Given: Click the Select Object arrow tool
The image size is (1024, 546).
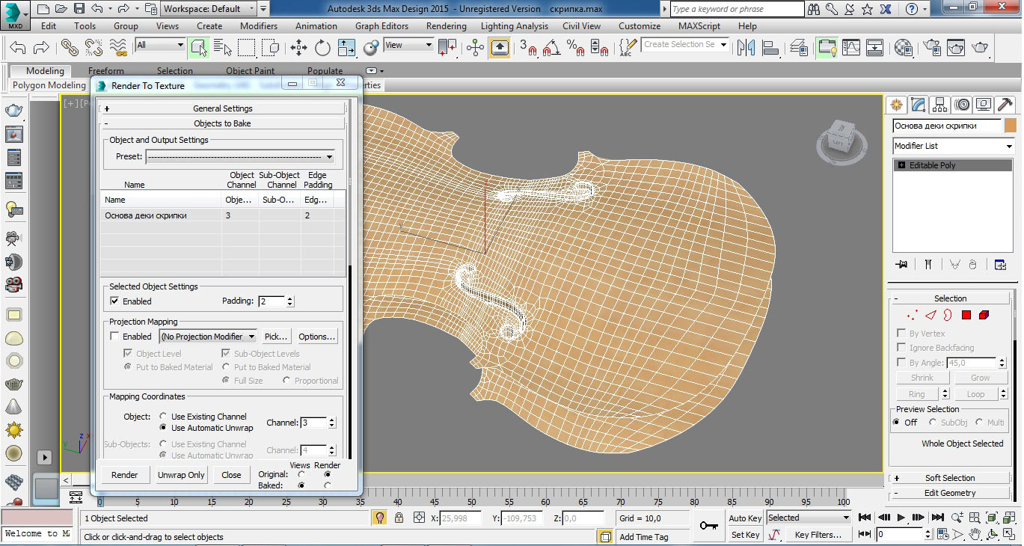Looking at the screenshot, I should [x=198, y=48].
